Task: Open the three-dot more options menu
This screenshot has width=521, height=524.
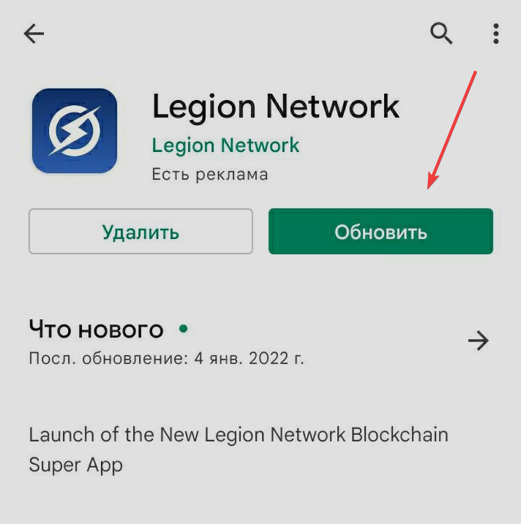Action: pos(496,34)
